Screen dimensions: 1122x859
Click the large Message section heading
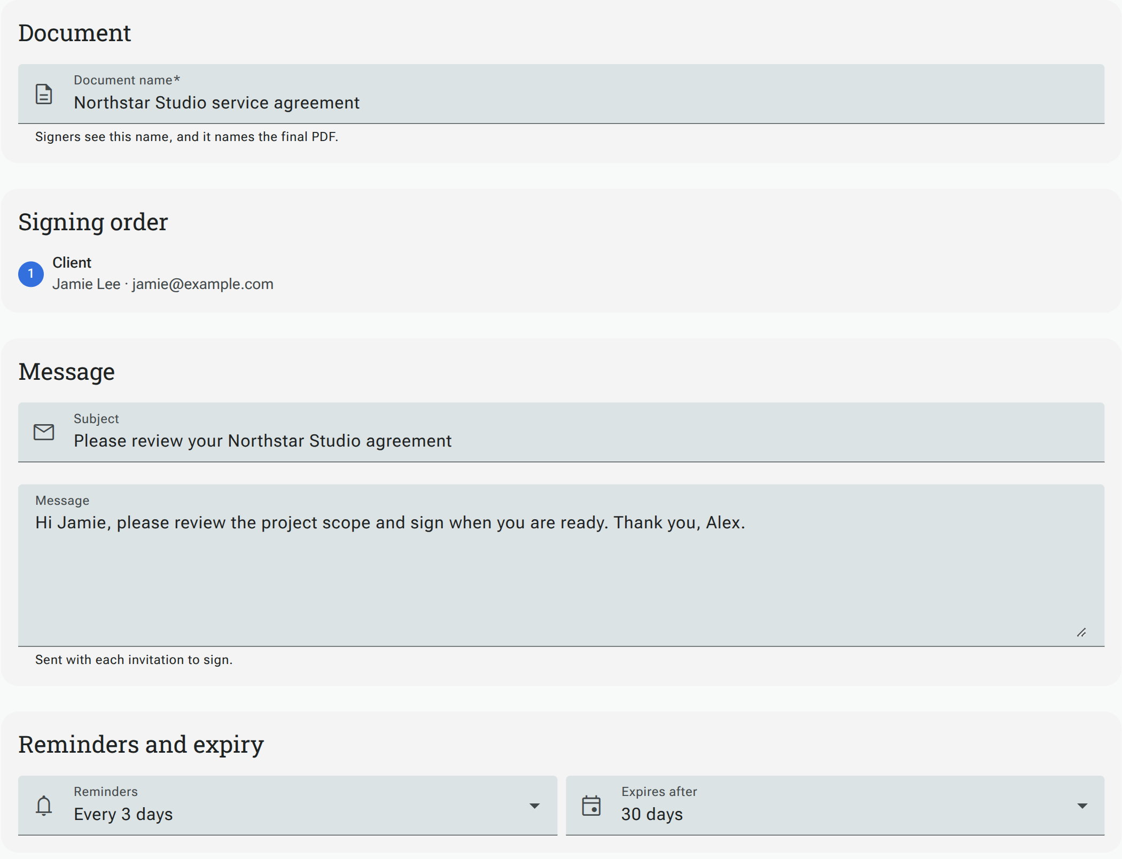[x=67, y=372]
